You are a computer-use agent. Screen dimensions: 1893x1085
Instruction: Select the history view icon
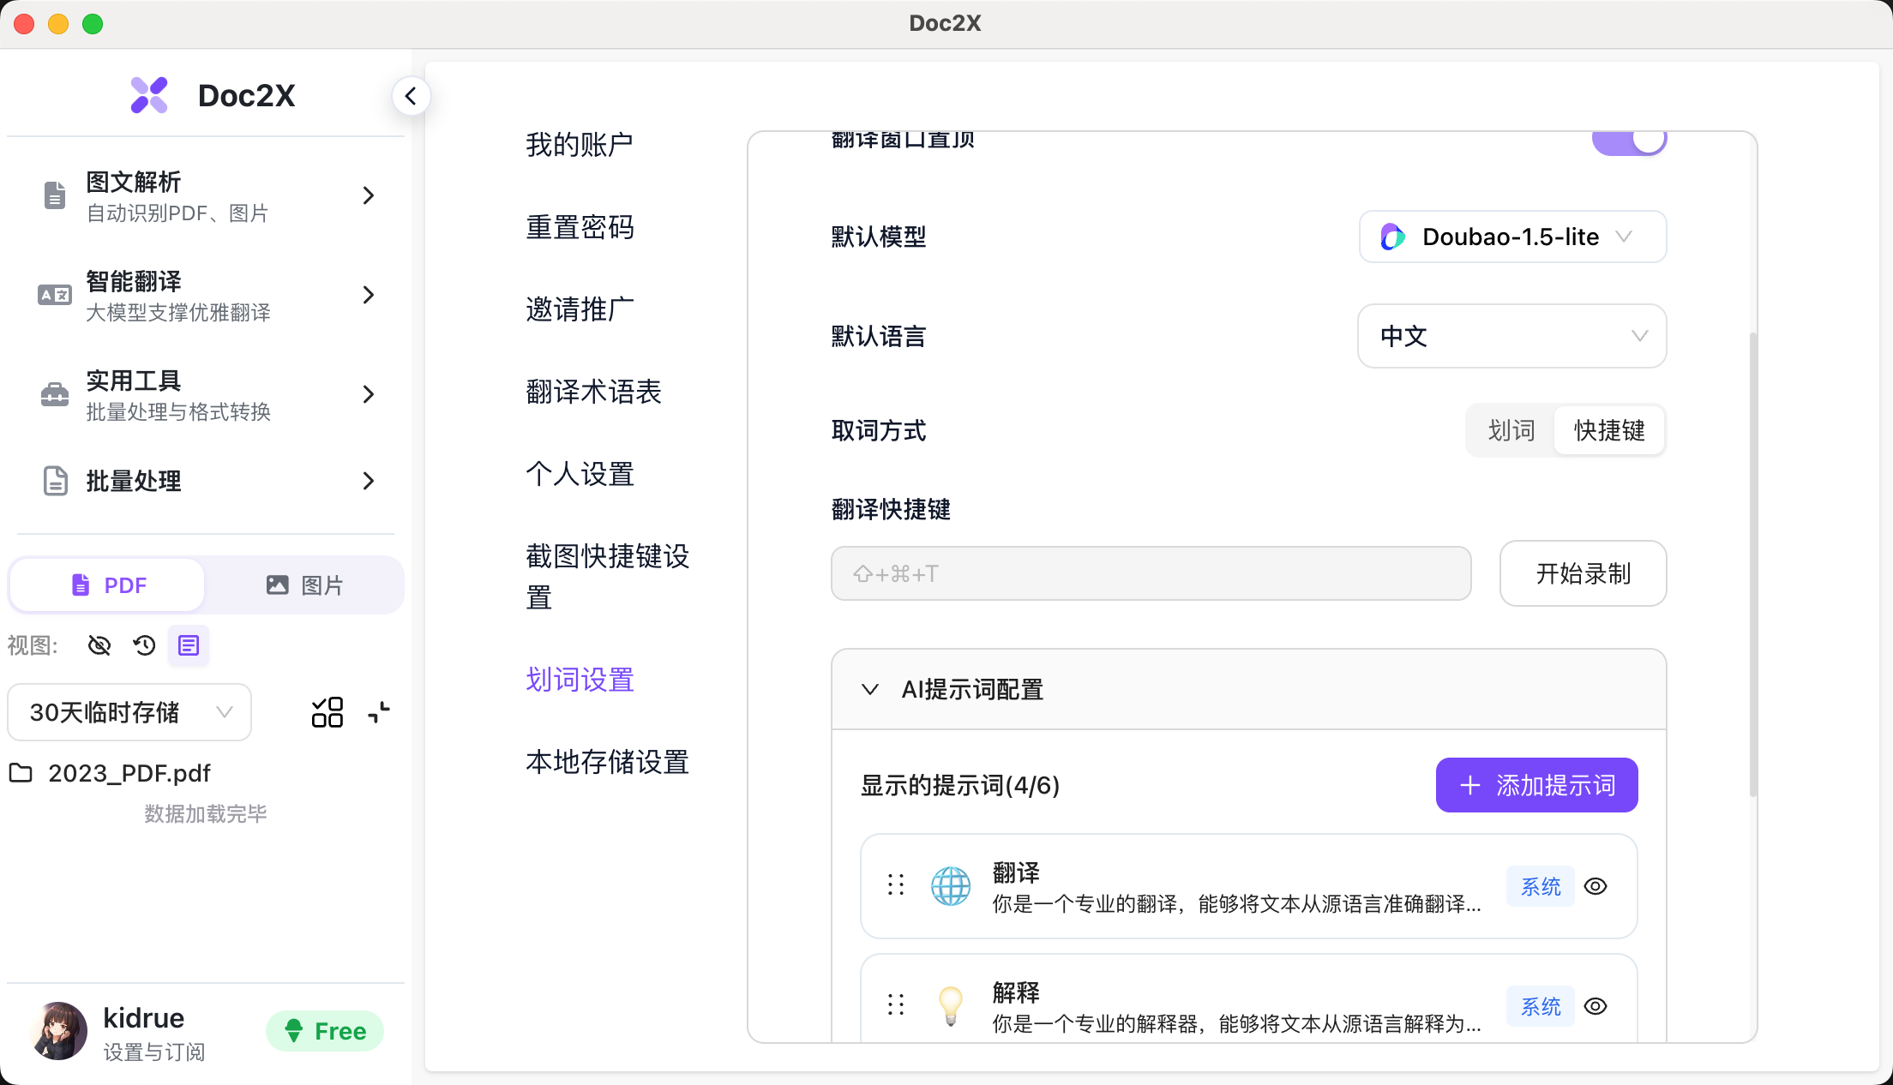[x=143, y=645]
